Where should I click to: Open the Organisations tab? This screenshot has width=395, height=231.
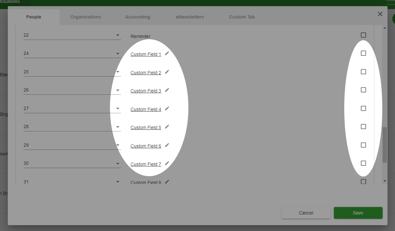tap(86, 17)
